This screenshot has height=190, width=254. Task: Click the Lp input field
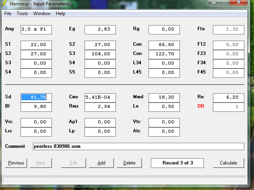[x=100, y=132]
